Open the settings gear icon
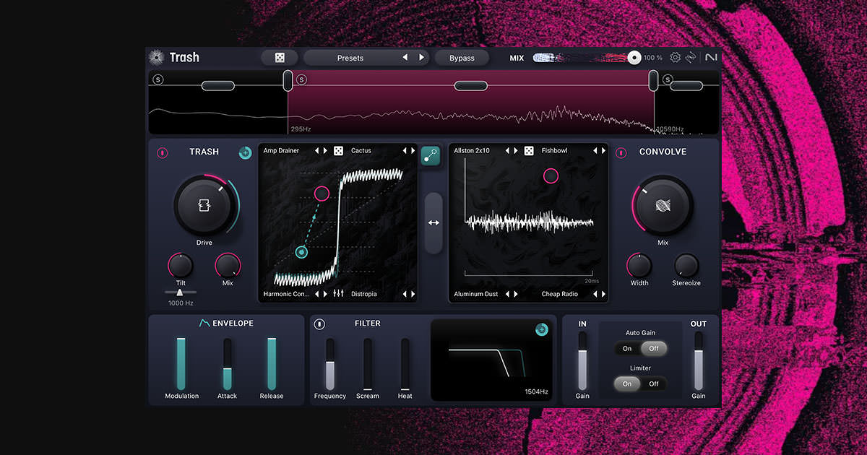 [676, 58]
